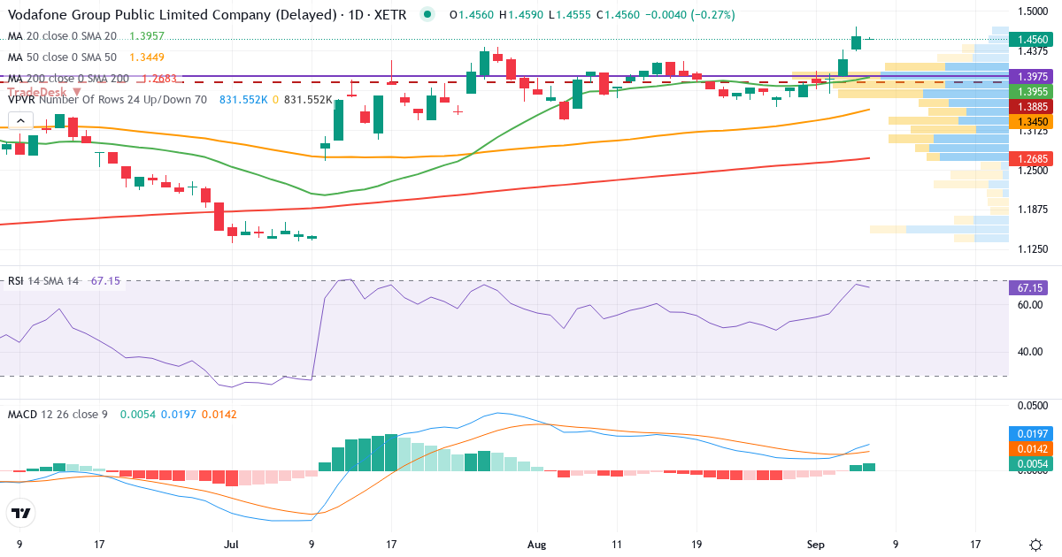Click the close value C1.4560 in header

click(619, 15)
